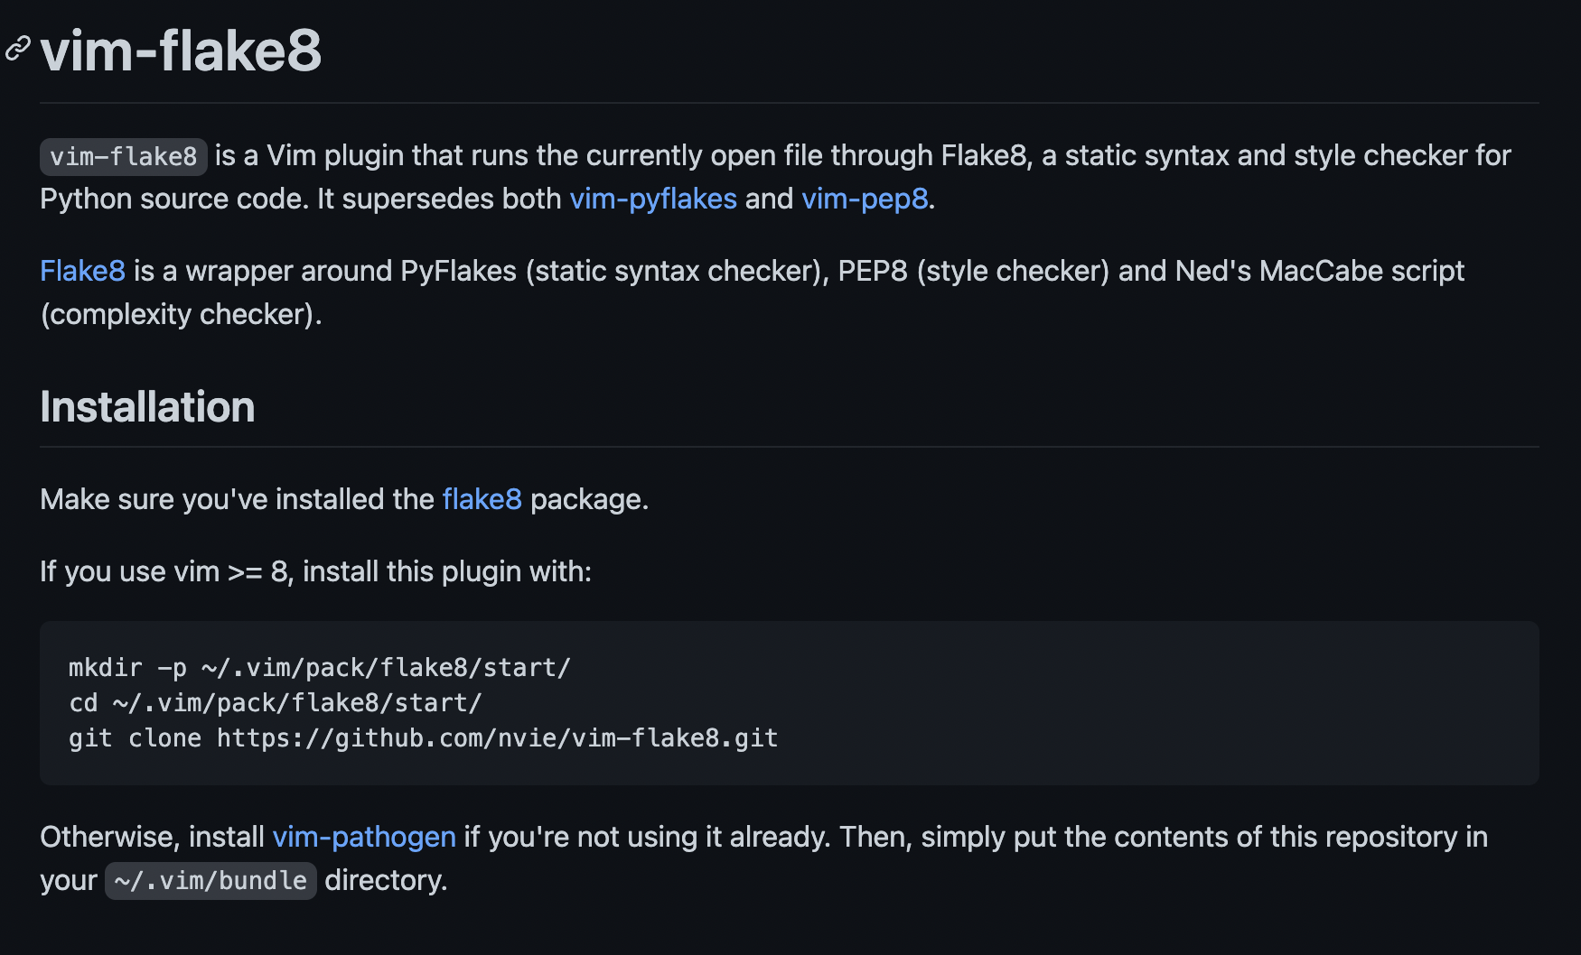
Task: Click the 'Otherwise, install' paragraph start
Action: click(152, 837)
